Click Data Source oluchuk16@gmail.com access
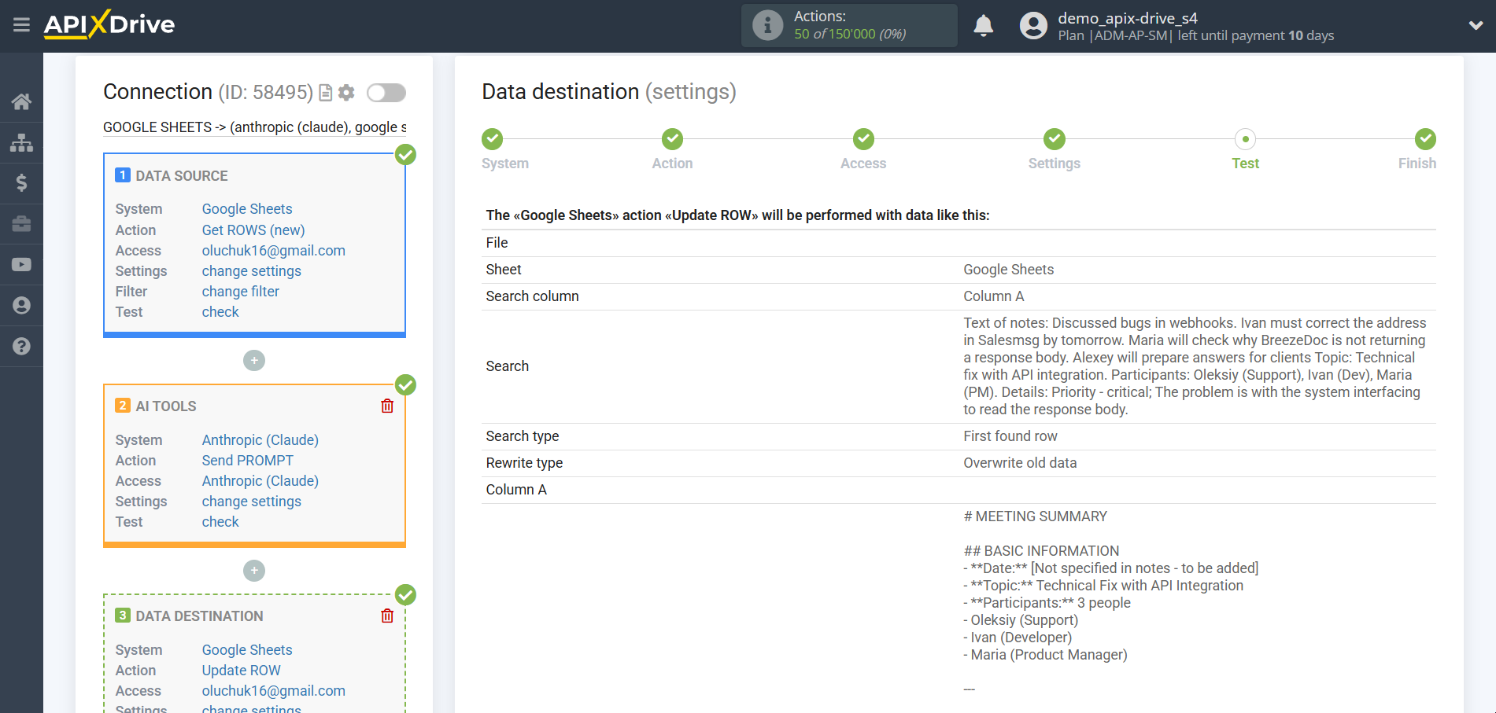Image resolution: width=1496 pixels, height=713 pixels. point(274,251)
